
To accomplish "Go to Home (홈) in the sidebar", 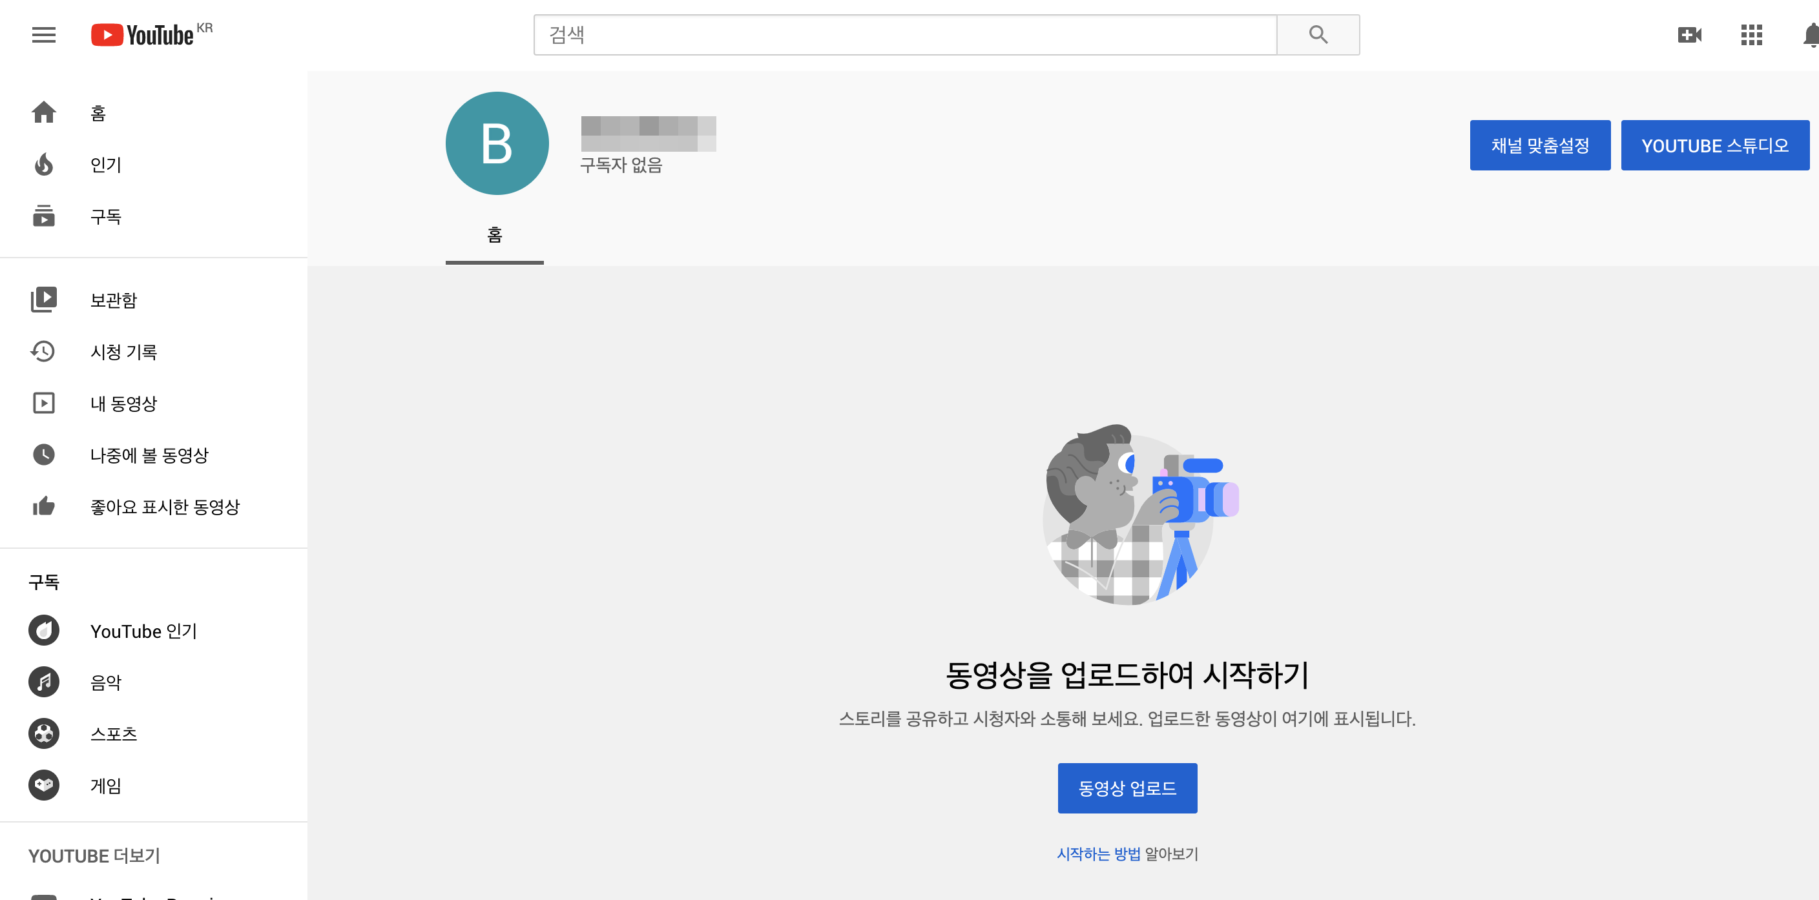I will [x=98, y=113].
